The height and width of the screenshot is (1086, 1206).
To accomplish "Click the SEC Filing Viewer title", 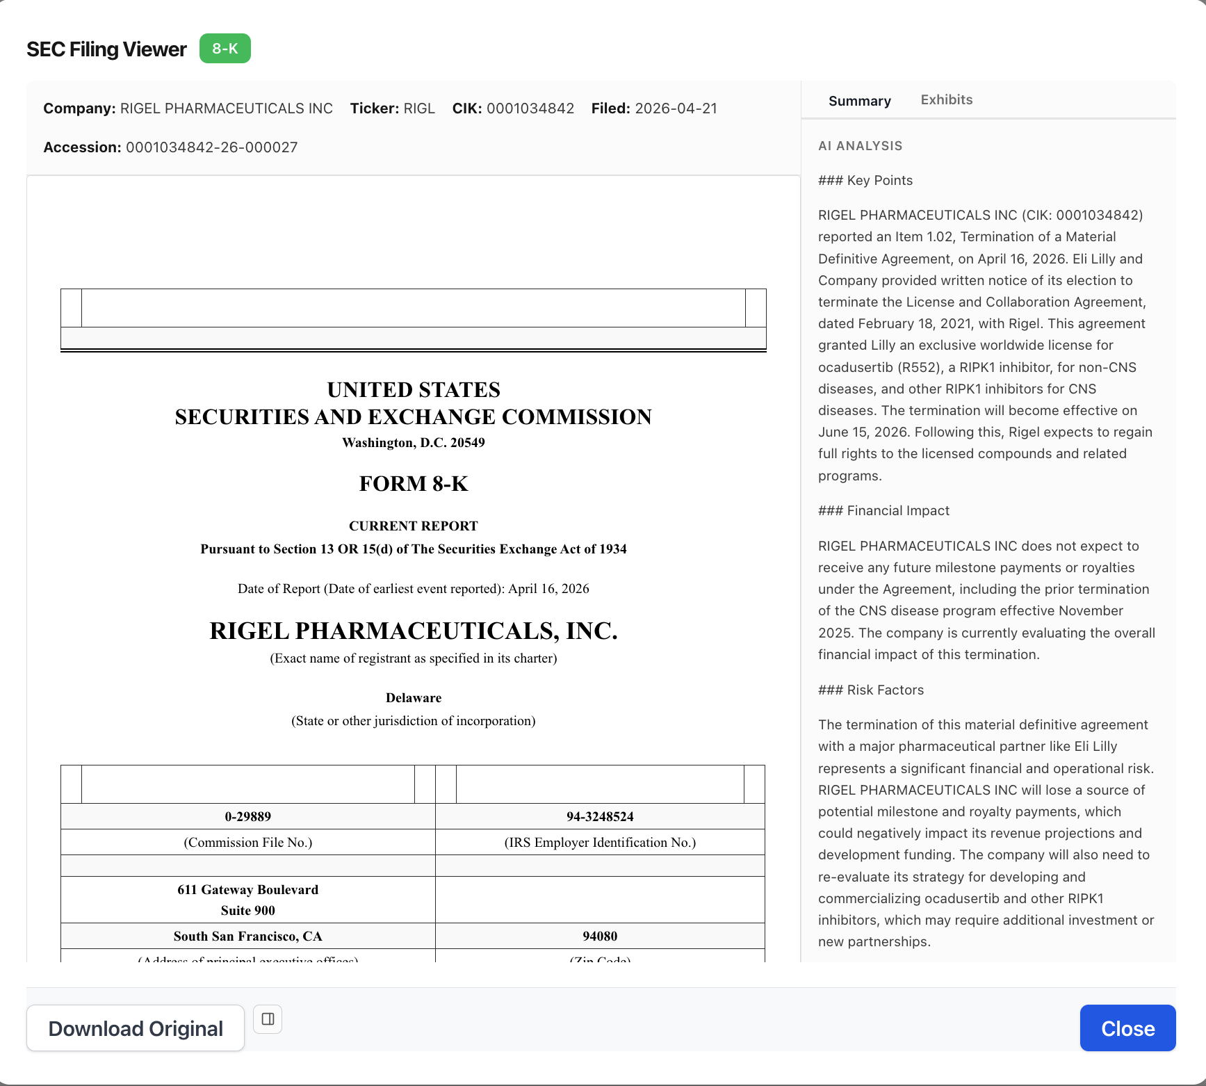I will pyautogui.click(x=106, y=49).
